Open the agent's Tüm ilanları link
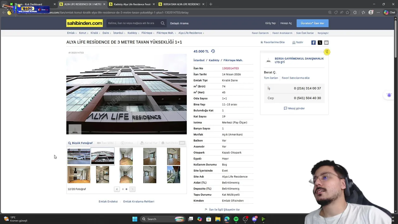This screenshot has height=224, width=398. tap(271, 78)
